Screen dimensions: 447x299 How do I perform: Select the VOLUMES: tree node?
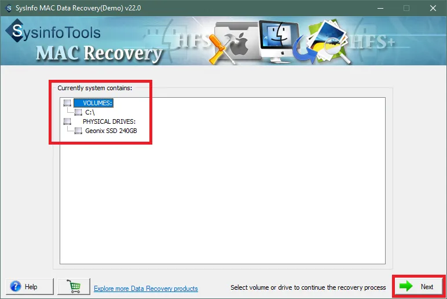click(x=93, y=103)
